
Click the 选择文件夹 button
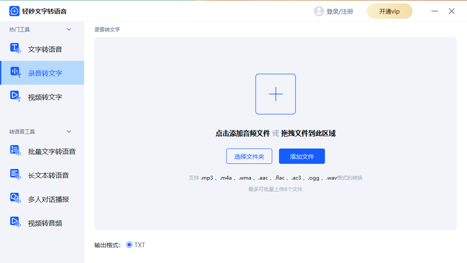249,156
